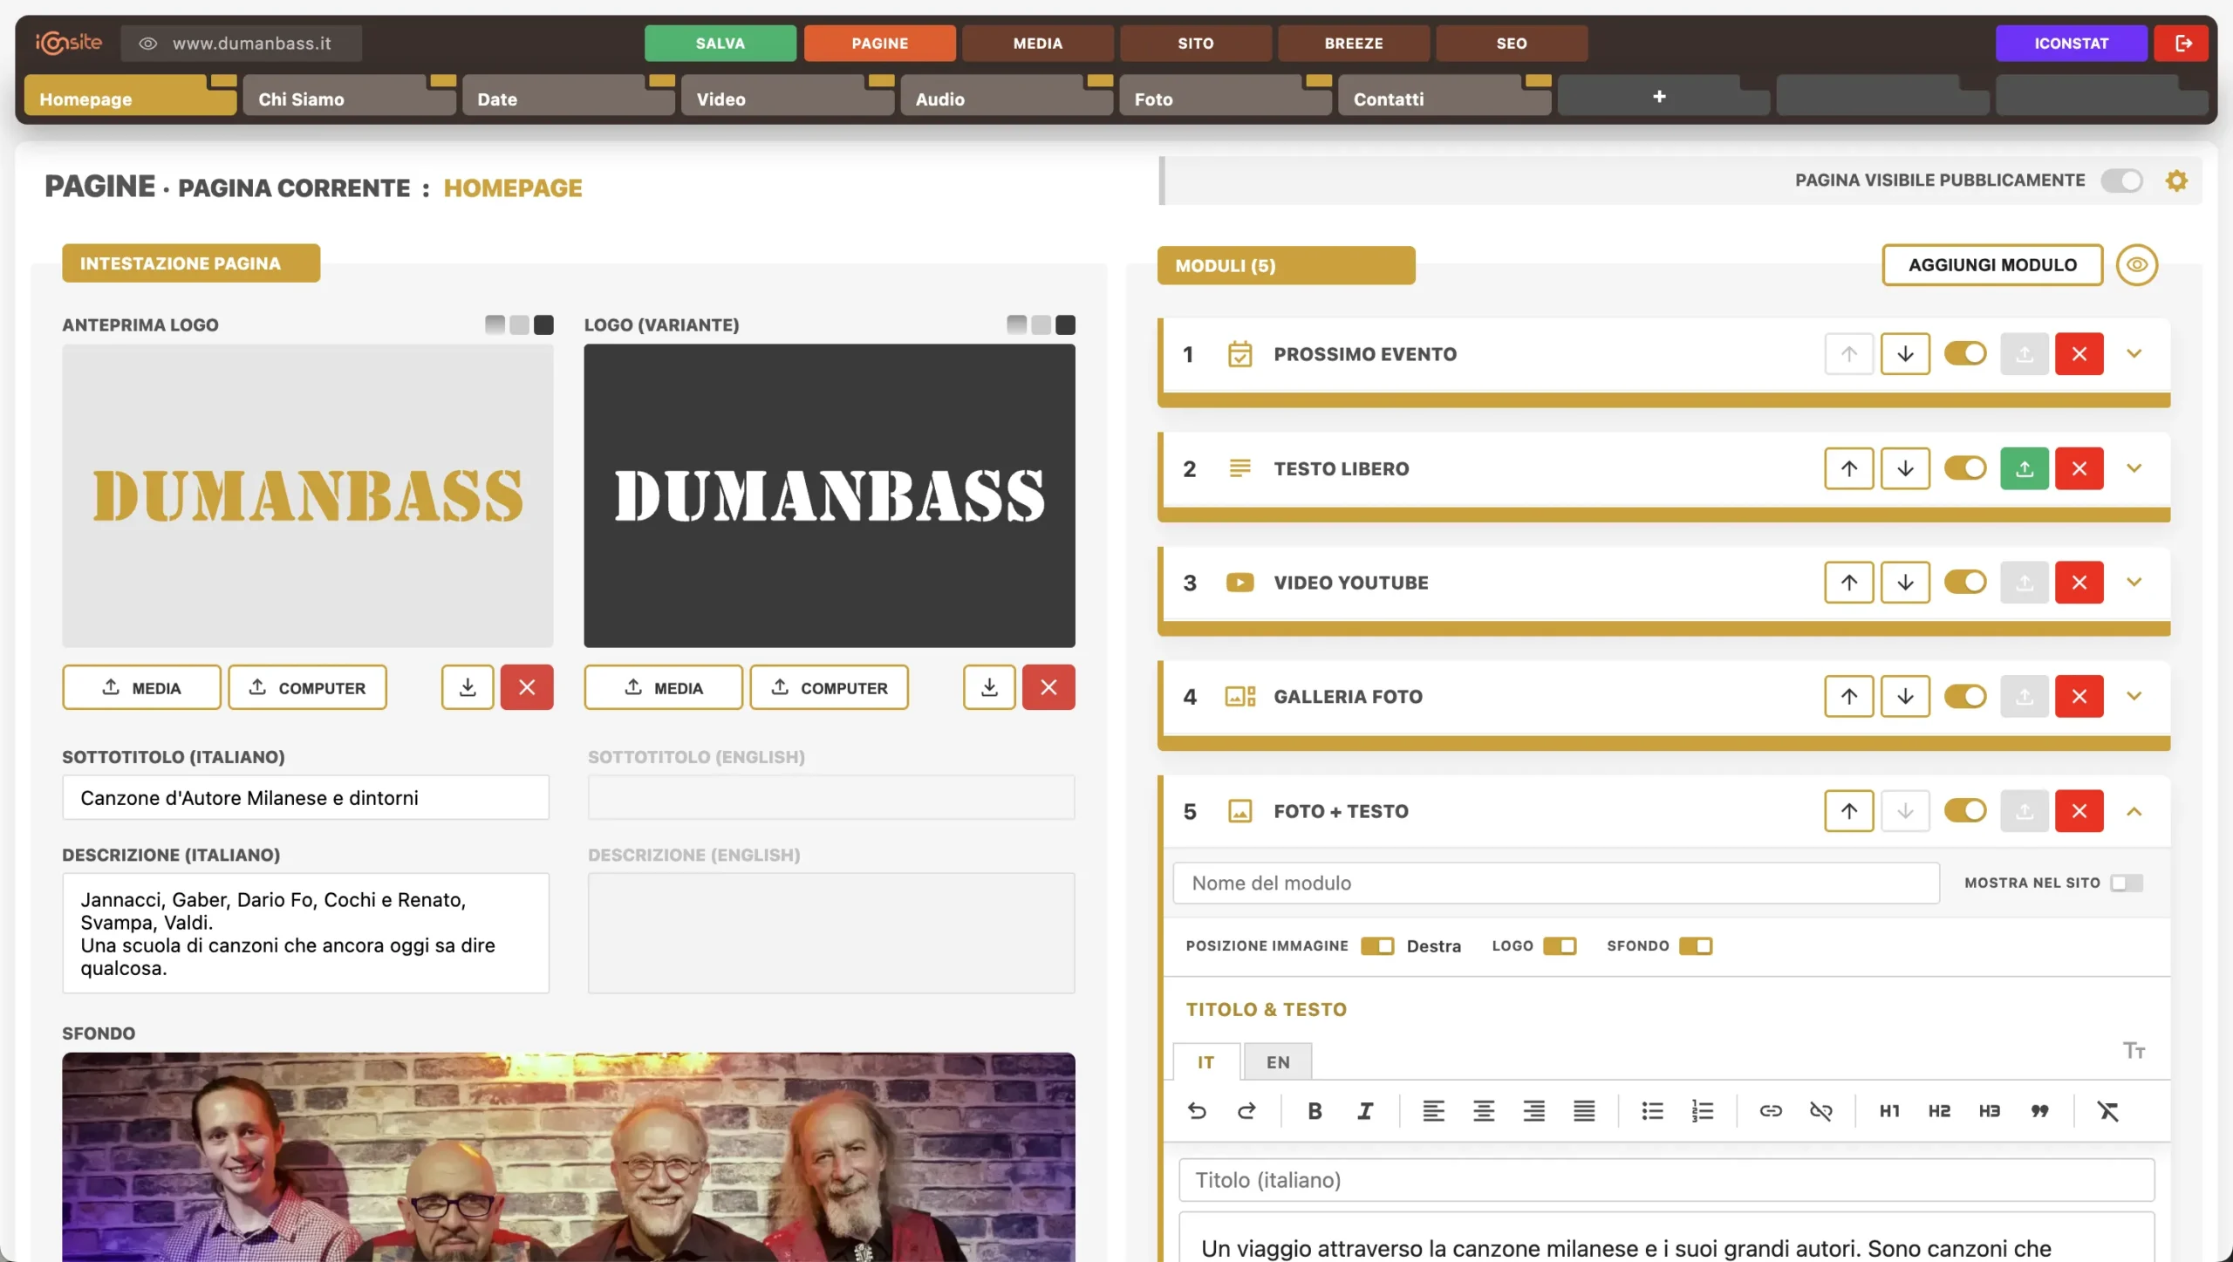Switch editor to EN language tab
The width and height of the screenshot is (2233, 1262).
pos(1278,1061)
